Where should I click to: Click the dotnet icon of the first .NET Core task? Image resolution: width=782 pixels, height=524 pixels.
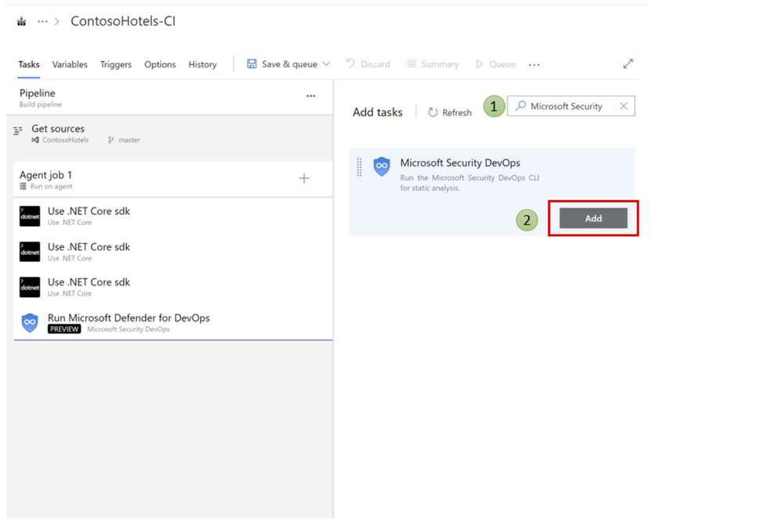coord(30,216)
